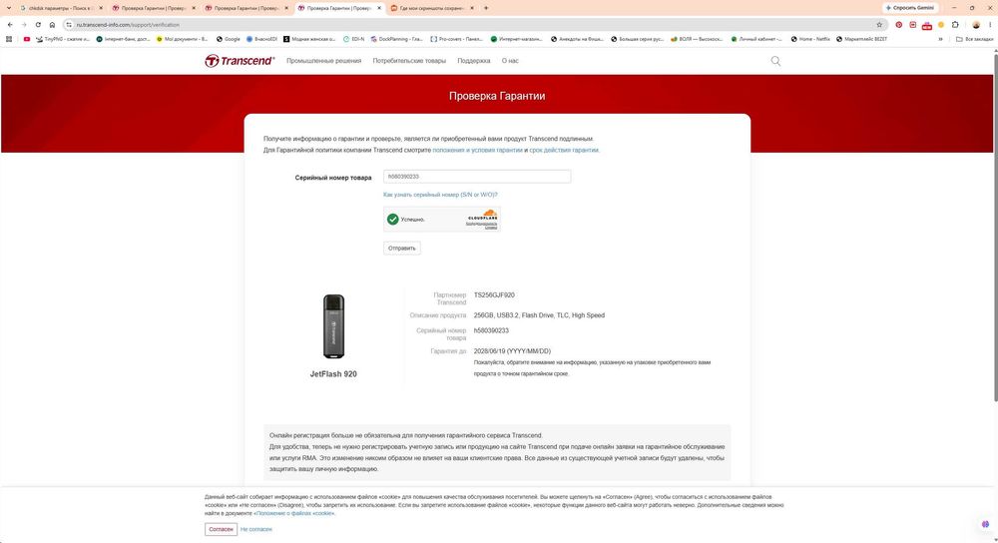Open the Анекдоты bookmark

577,39
